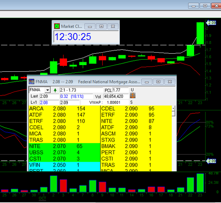
Task: Click the green up-tick arrow icon
Action: coord(55,90)
